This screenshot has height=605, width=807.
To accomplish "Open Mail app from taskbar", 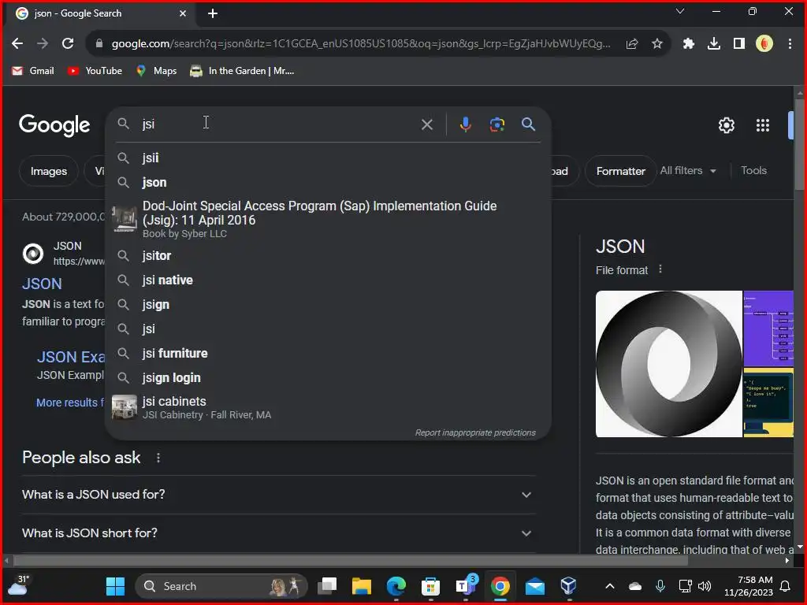I will tap(535, 586).
